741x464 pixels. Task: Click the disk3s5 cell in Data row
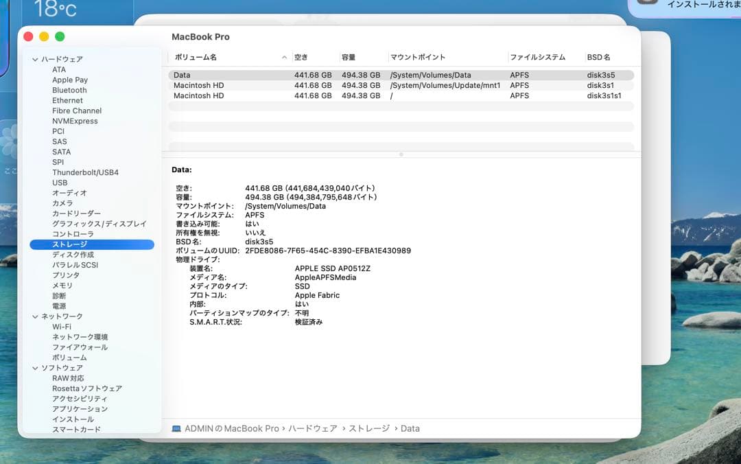coord(601,76)
